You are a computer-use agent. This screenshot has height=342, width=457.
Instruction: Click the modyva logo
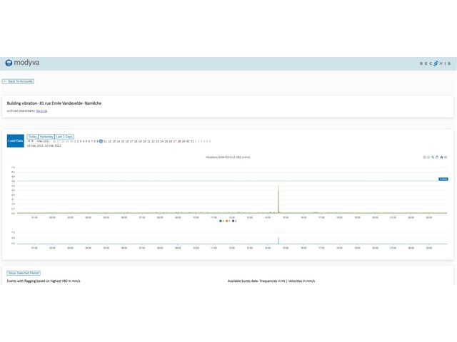(22, 63)
